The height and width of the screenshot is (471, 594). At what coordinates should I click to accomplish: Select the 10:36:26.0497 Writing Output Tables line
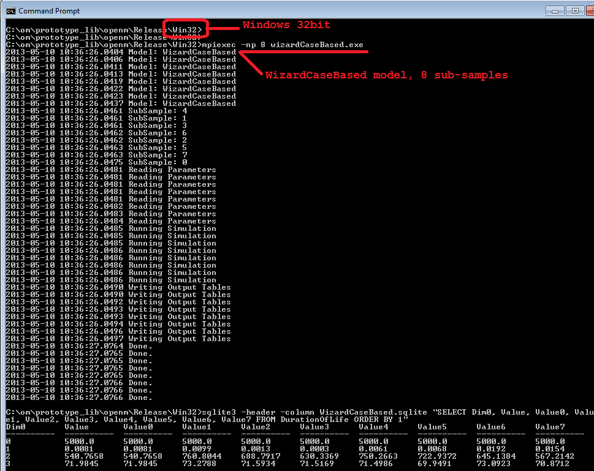[118, 339]
